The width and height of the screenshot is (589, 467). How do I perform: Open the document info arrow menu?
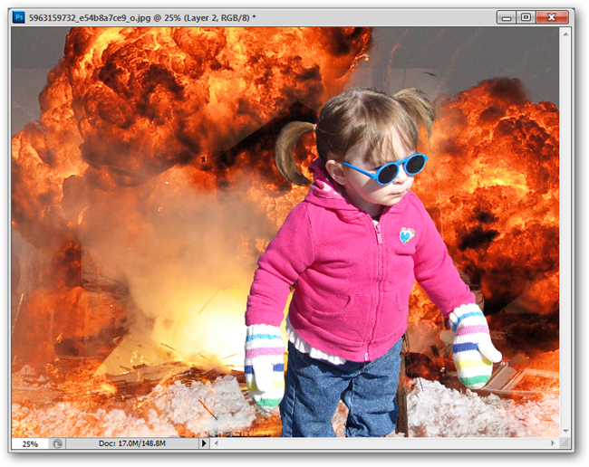[204, 443]
